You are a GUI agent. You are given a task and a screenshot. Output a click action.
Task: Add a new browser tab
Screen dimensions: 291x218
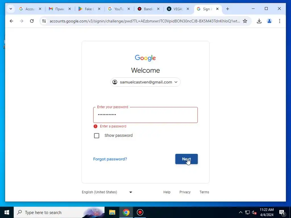tap(228, 9)
